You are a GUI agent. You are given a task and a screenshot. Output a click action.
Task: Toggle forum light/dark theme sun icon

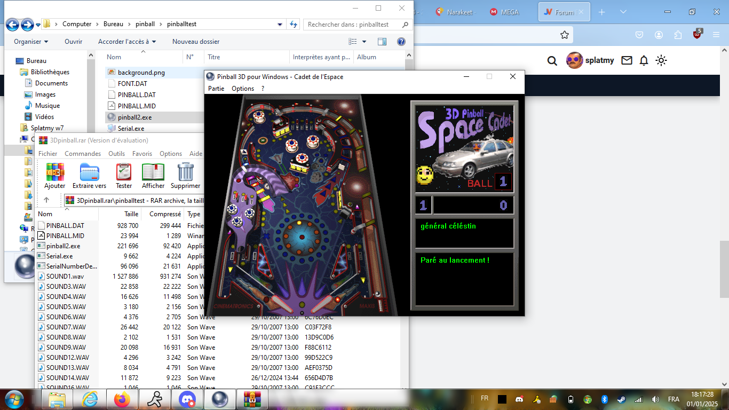coord(661,60)
